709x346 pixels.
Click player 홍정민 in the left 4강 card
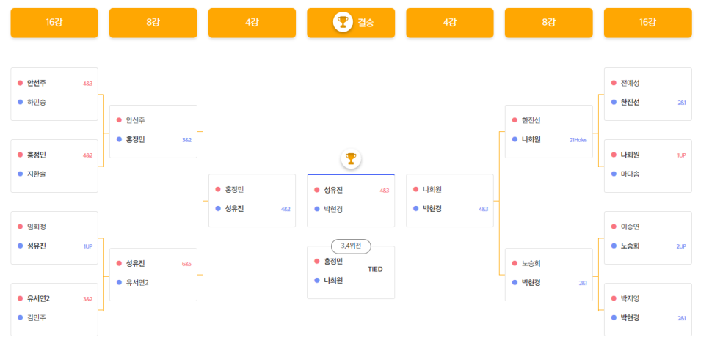click(x=234, y=190)
